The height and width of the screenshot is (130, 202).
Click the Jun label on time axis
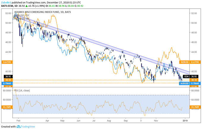[x=78, y=121]
